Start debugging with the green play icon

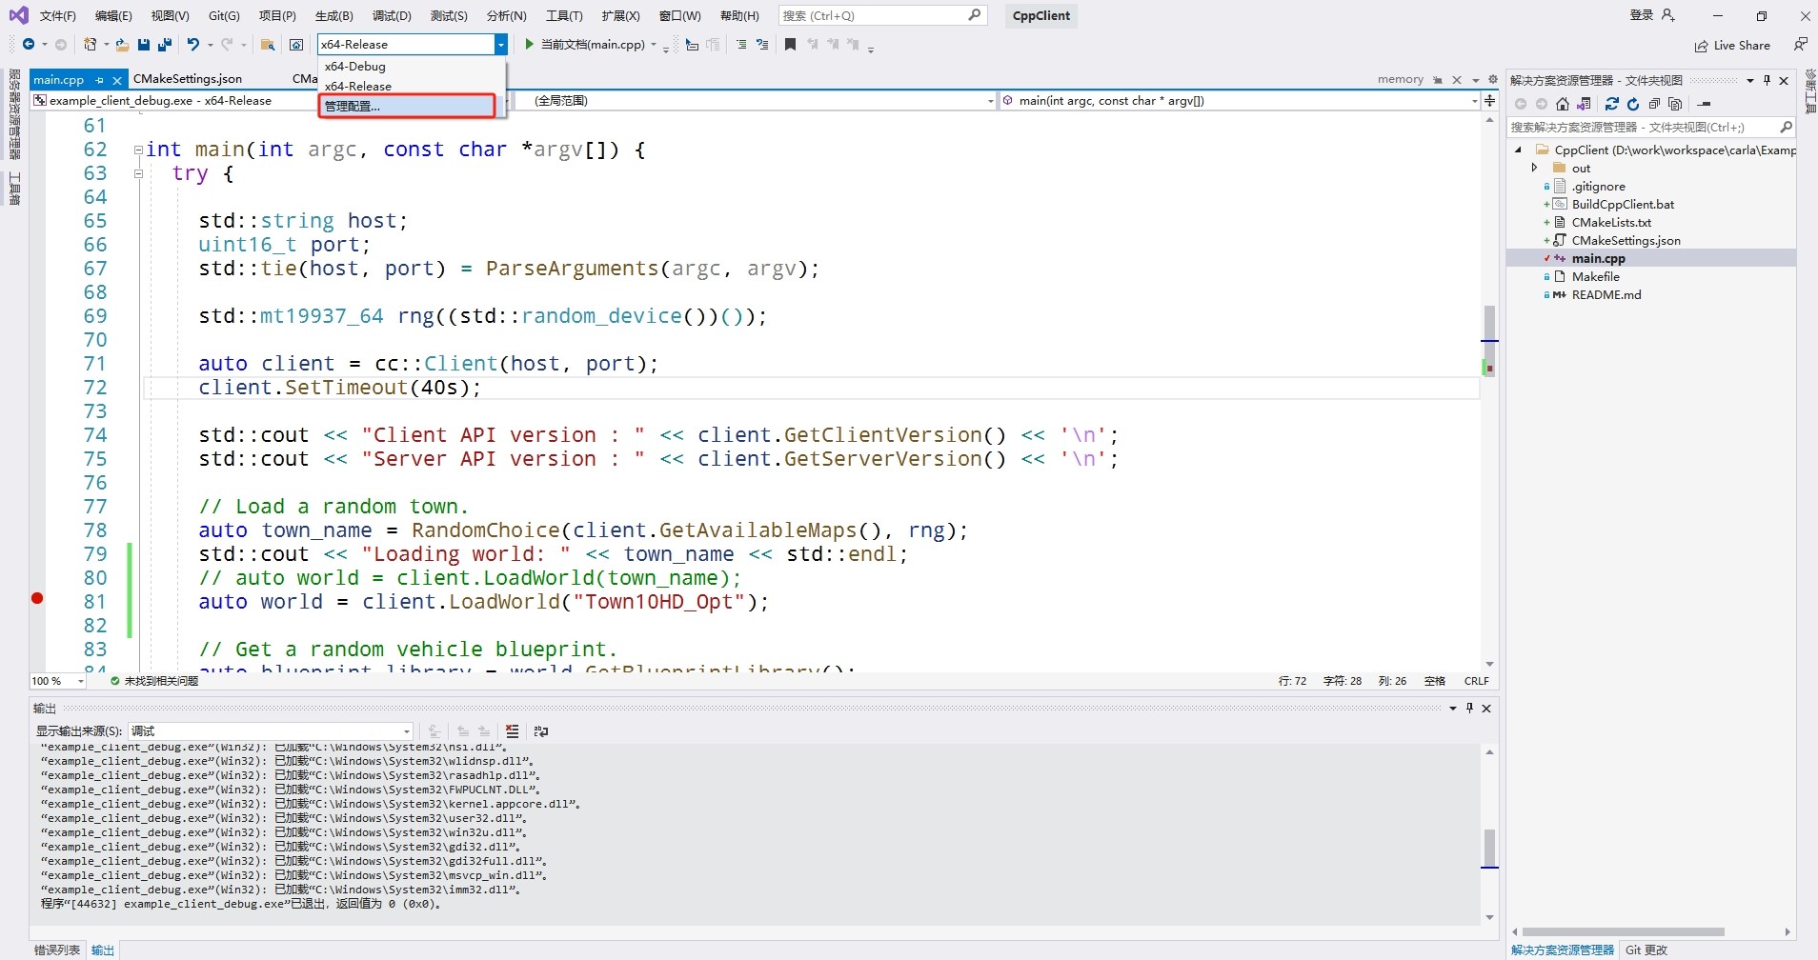[529, 45]
